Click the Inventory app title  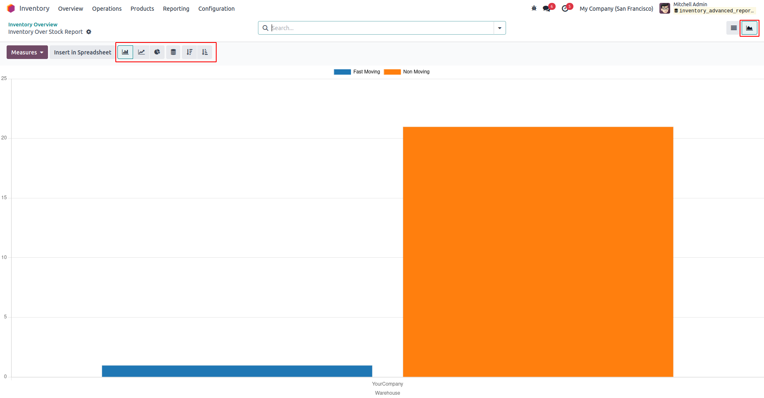34,8
